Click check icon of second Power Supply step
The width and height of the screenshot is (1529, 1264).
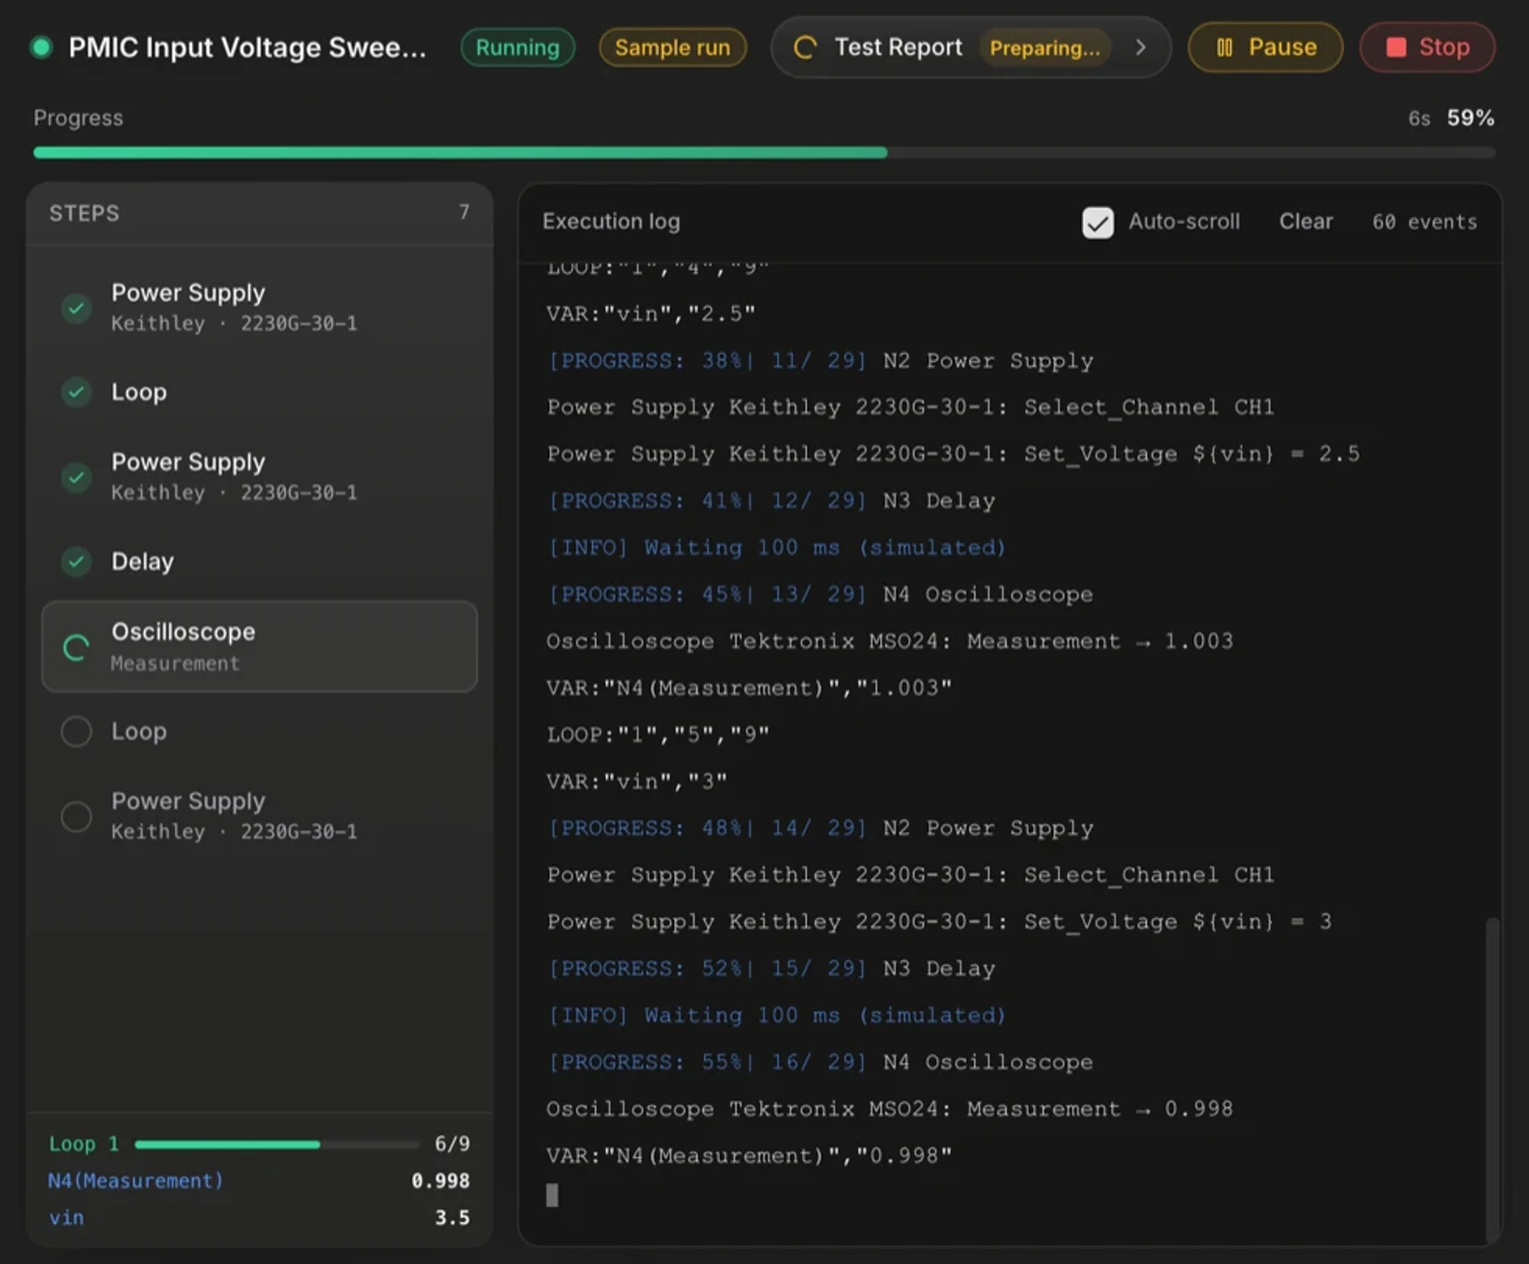(76, 477)
